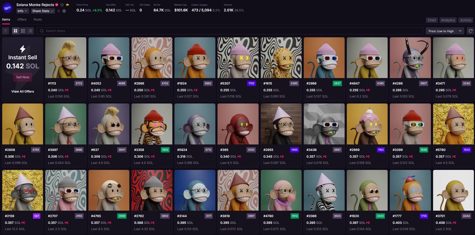Open the collection's X (Twitter) link icon
This screenshot has height=235, width=475.
(59, 11)
